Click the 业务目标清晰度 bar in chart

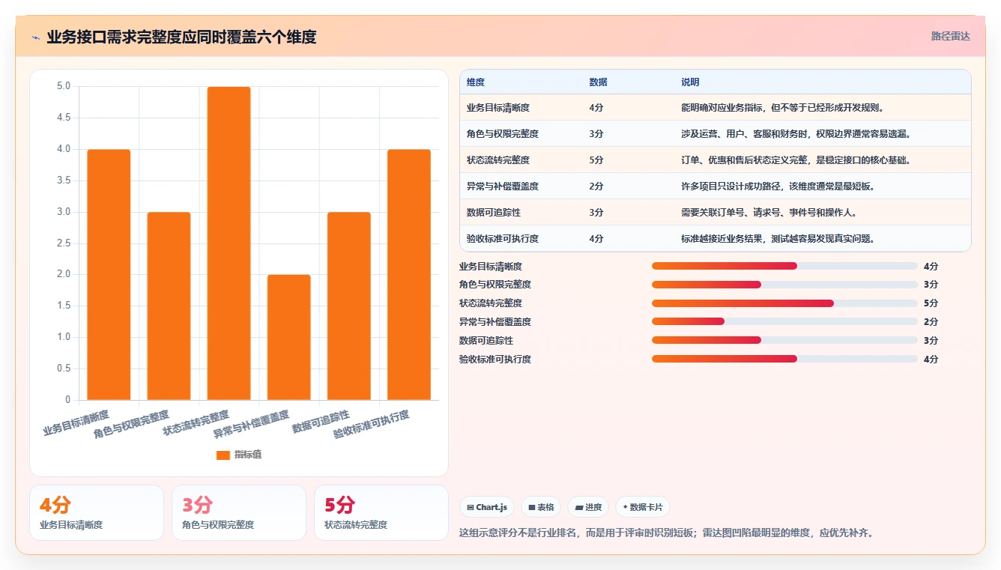pos(109,274)
